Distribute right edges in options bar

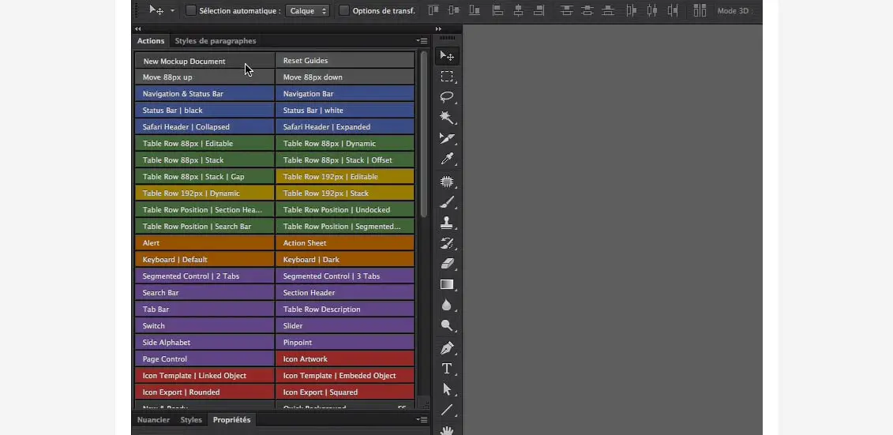click(x=674, y=10)
